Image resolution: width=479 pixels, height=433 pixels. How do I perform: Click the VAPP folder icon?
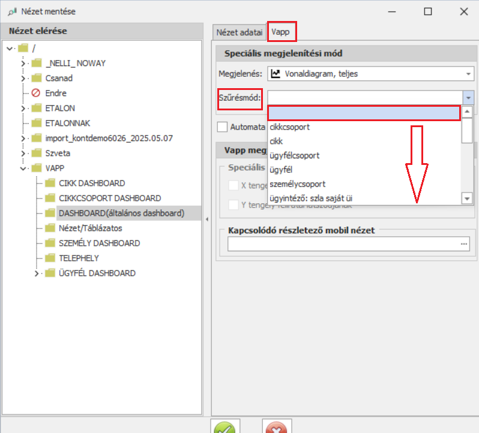coord(36,168)
